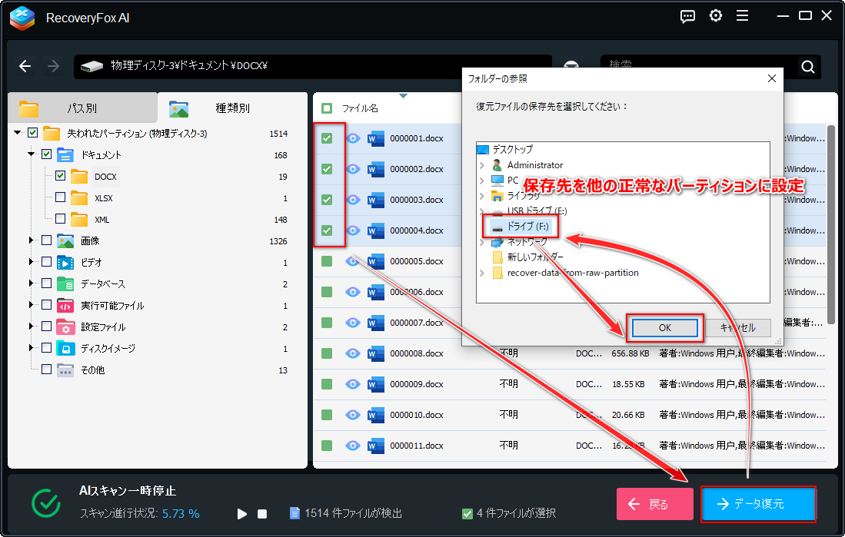The image size is (845, 537).
Task: Preview 0000006.docx with its eye icon
Action: [353, 292]
